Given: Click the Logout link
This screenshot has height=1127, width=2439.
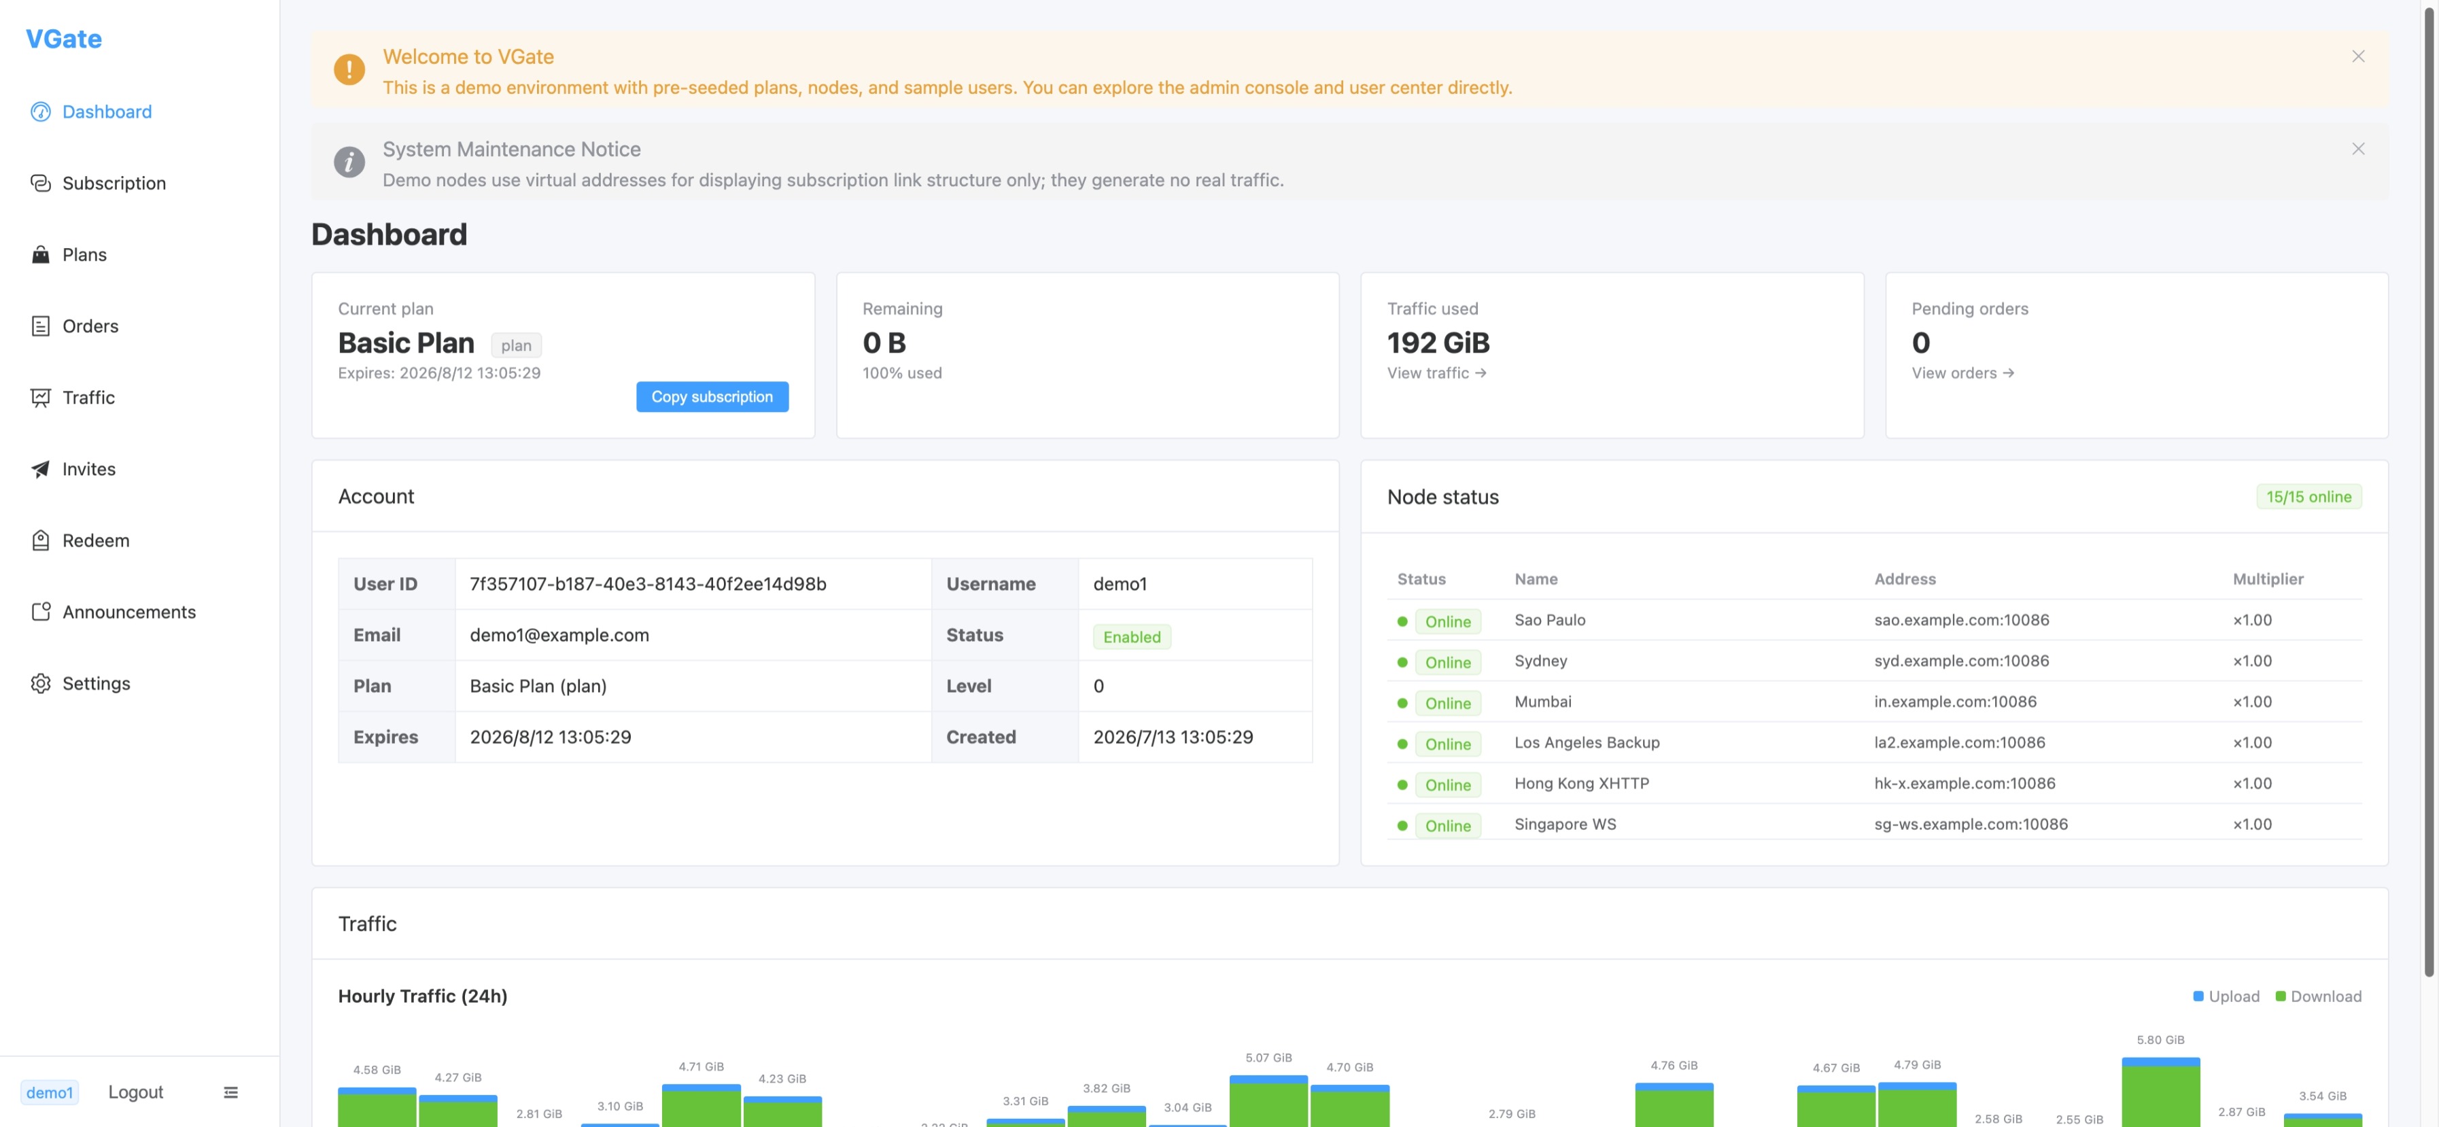Looking at the screenshot, I should click(135, 1092).
